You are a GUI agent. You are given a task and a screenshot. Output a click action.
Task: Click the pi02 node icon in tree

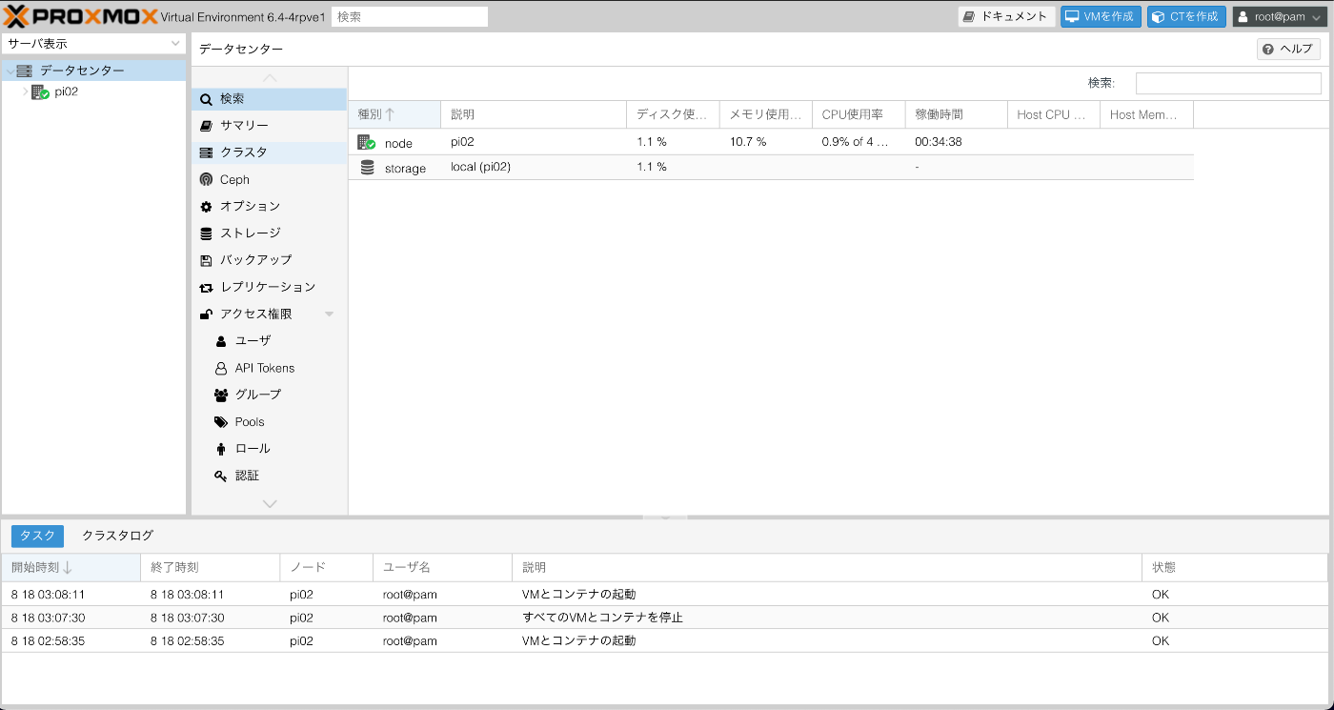(x=40, y=92)
